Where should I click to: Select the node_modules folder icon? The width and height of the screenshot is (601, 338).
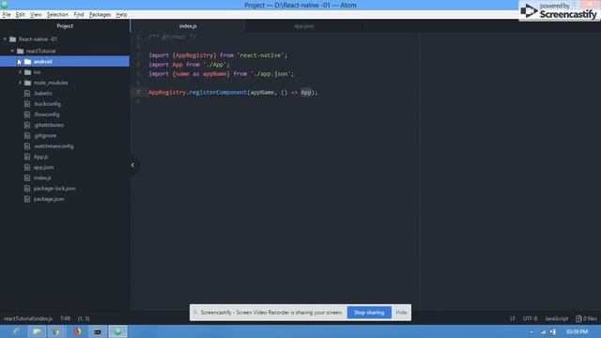[27, 83]
